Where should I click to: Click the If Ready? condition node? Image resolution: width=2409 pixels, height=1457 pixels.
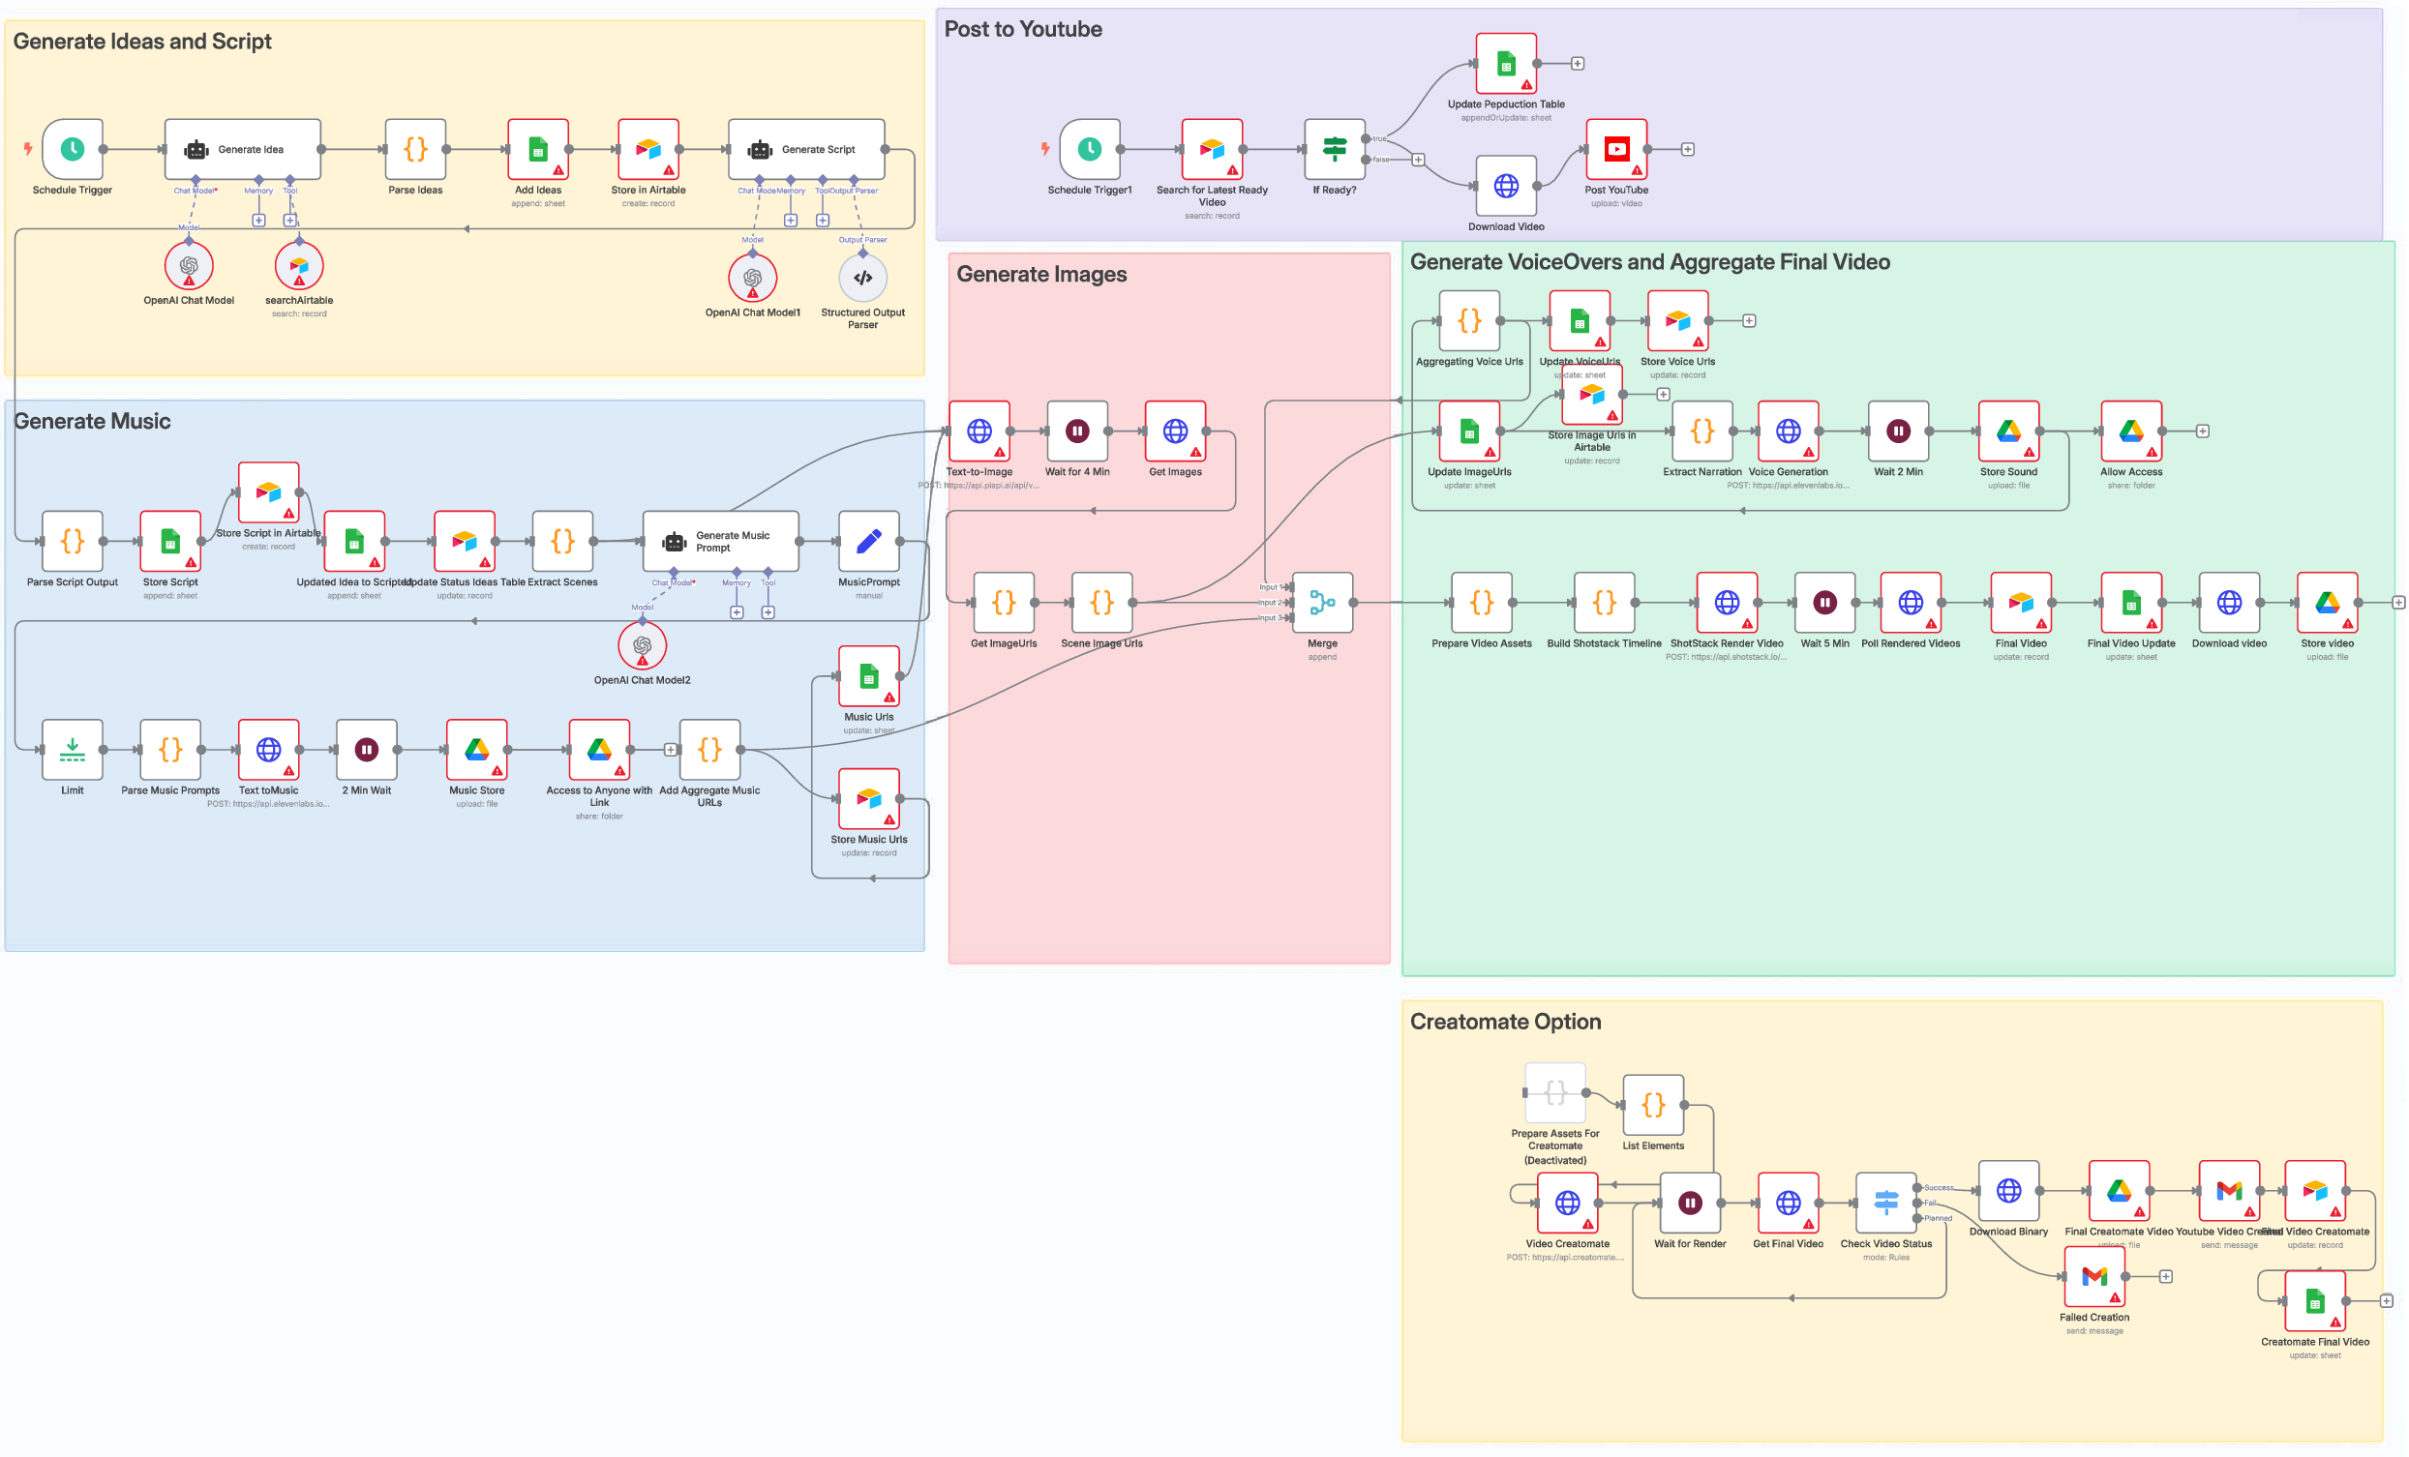point(1335,150)
